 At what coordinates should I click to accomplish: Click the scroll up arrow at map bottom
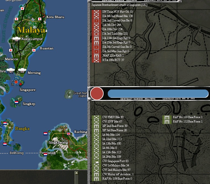[x=76, y=173]
